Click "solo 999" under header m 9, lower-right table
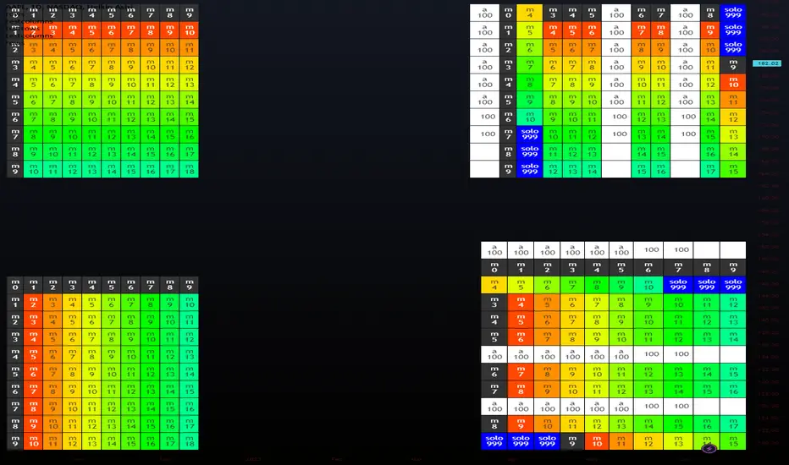789x465 pixels. [x=733, y=285]
